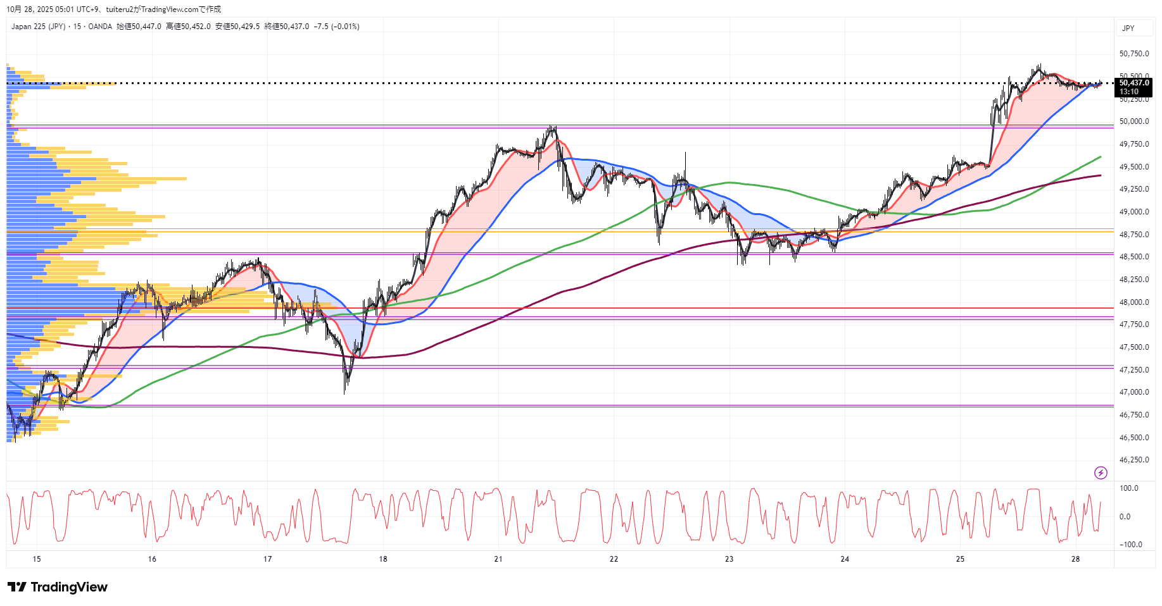The width and height of the screenshot is (1162, 606).
Task: Click the Japan 225 (JPY) symbol title
Action: pos(38,27)
